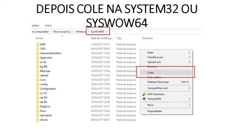Viewport: 232px width, 130px height.
Task: Select Desfazer Renomear in context menu
Action: 166,82
